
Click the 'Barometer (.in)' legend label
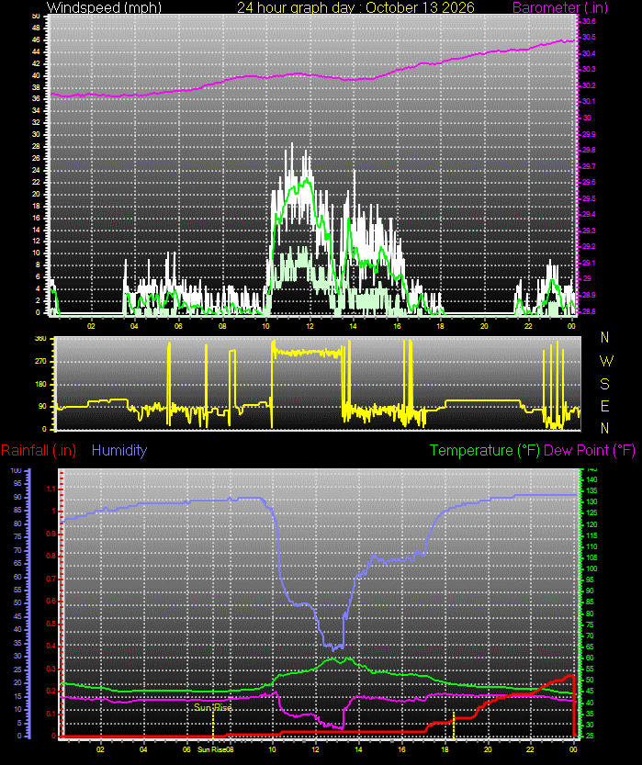[560, 7]
